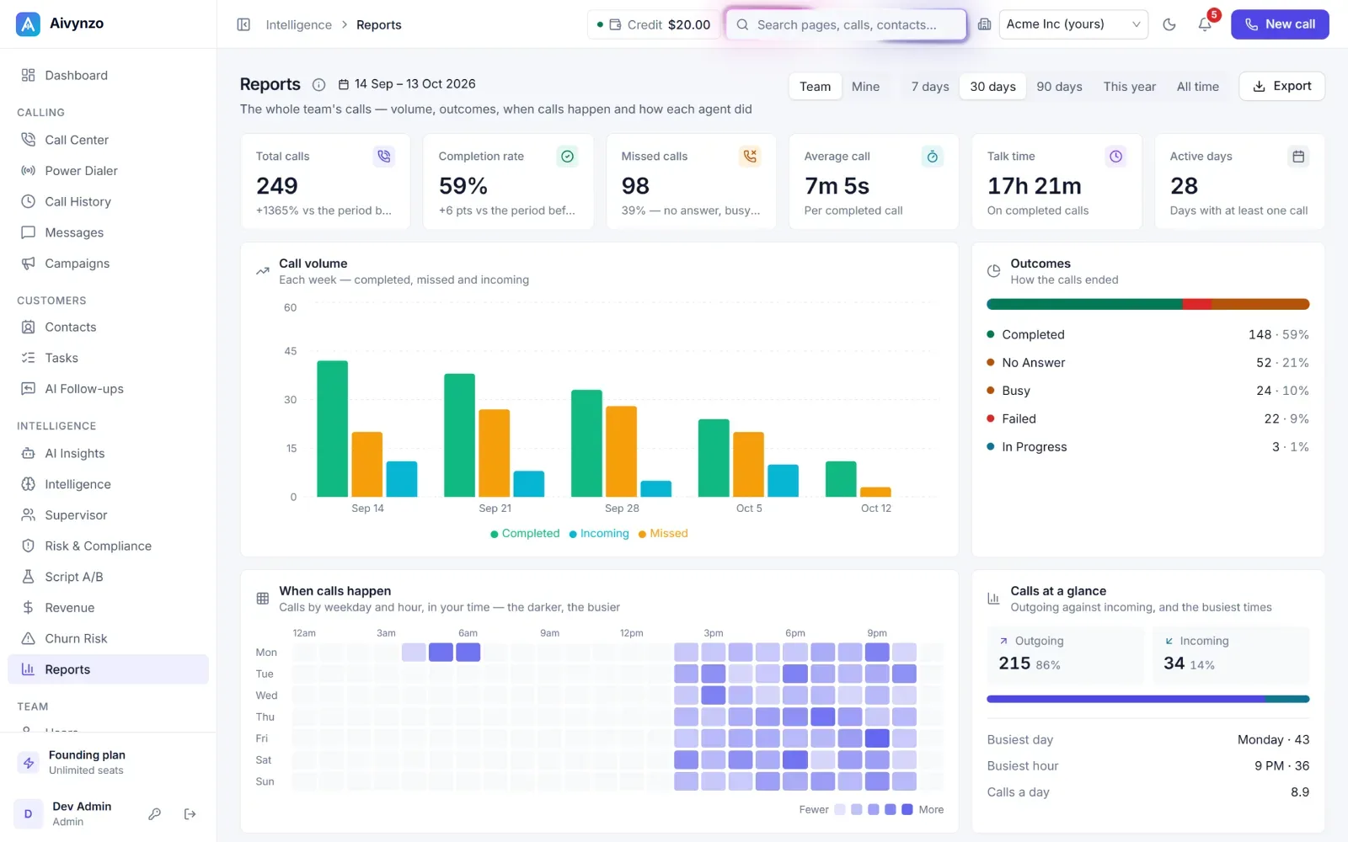The height and width of the screenshot is (842, 1348).
Task: Select the Mine view toggle
Action: click(865, 86)
